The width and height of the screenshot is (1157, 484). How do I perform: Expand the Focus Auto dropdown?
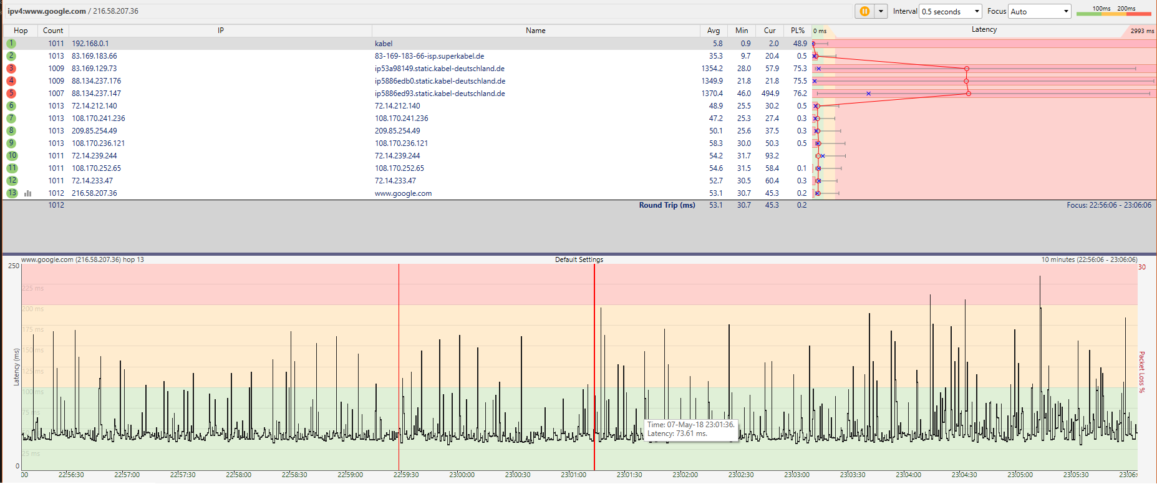[x=1039, y=11]
